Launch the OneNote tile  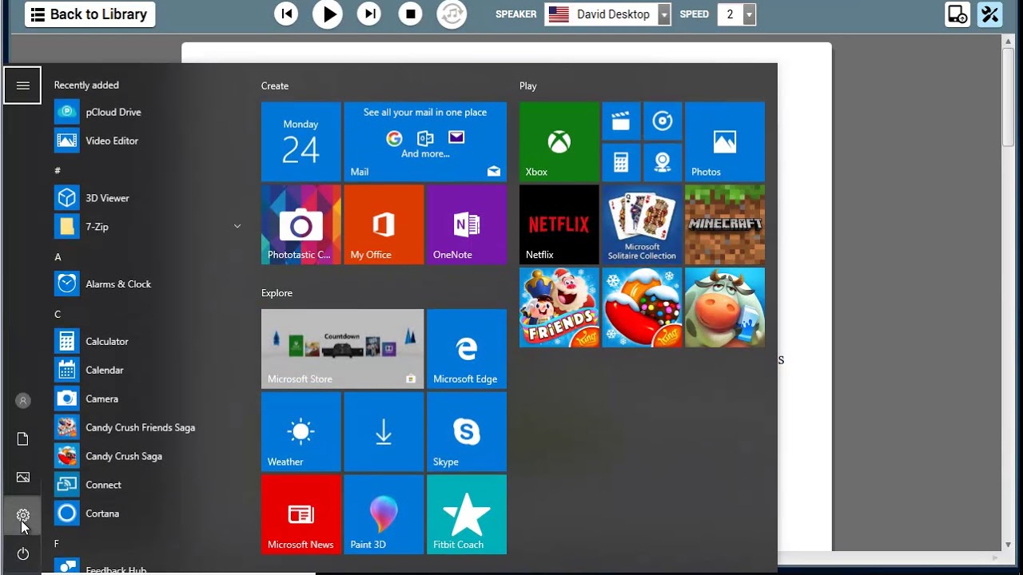(467, 224)
